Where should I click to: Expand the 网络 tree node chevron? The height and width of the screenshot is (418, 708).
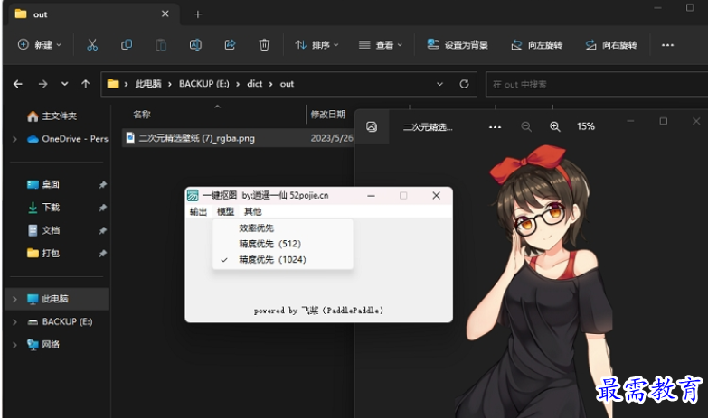tap(14, 345)
